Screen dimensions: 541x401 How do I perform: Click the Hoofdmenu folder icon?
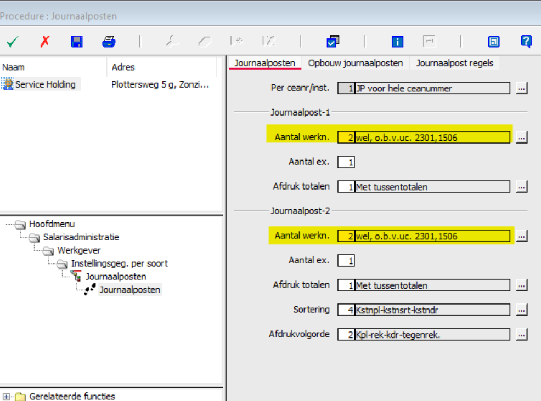tap(20, 225)
